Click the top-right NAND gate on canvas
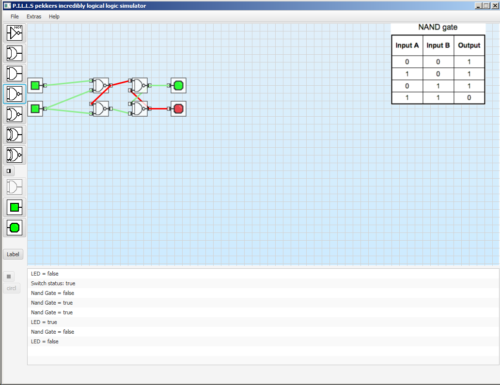This screenshot has height=385, width=500. point(140,85)
